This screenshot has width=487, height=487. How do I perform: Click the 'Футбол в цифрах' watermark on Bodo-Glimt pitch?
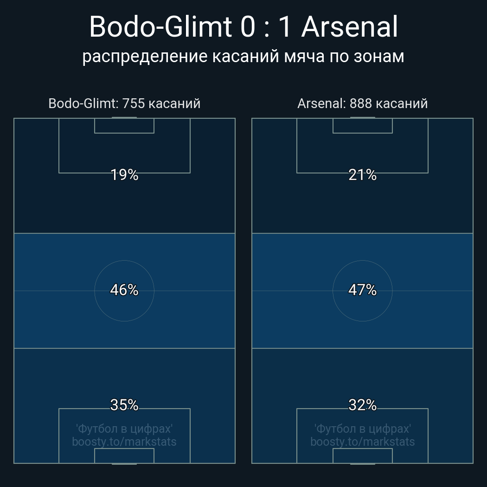[124, 429]
